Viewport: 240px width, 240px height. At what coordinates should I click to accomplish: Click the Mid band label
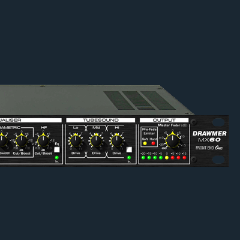click(x=96, y=127)
